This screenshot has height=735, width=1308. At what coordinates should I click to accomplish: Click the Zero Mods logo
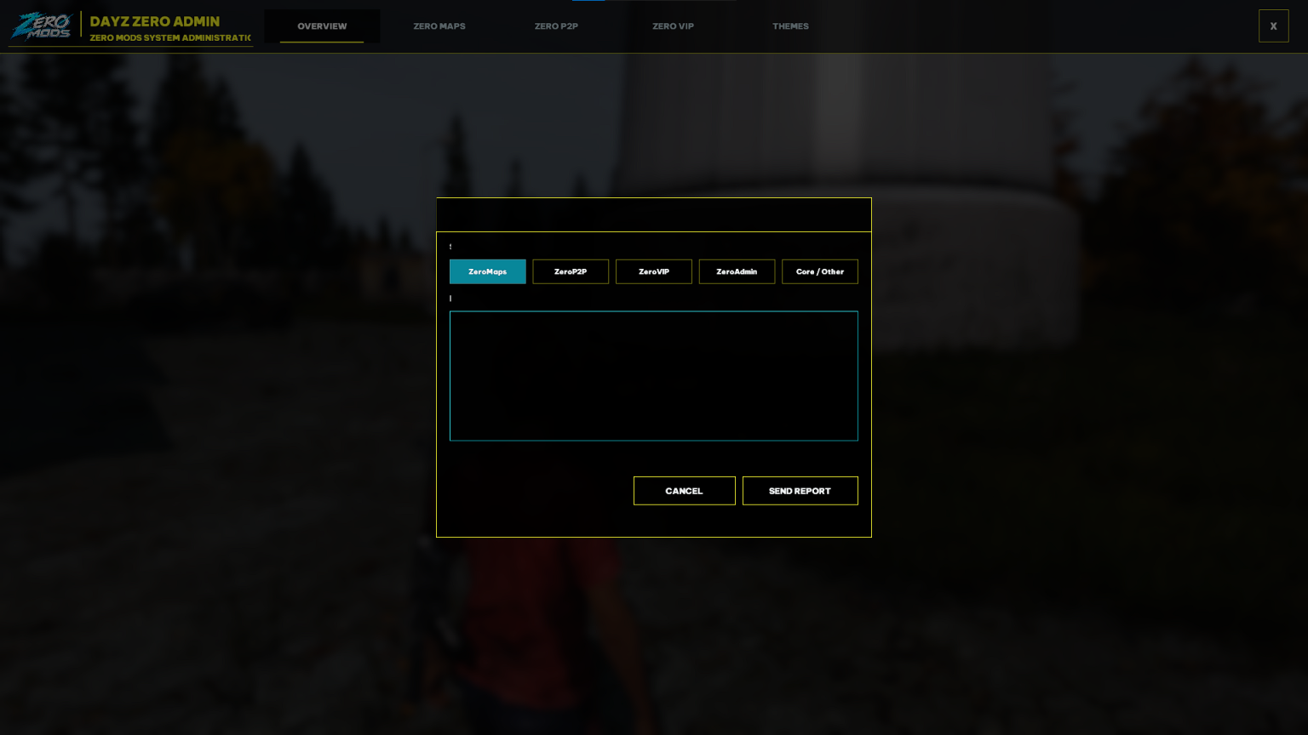[x=41, y=26]
